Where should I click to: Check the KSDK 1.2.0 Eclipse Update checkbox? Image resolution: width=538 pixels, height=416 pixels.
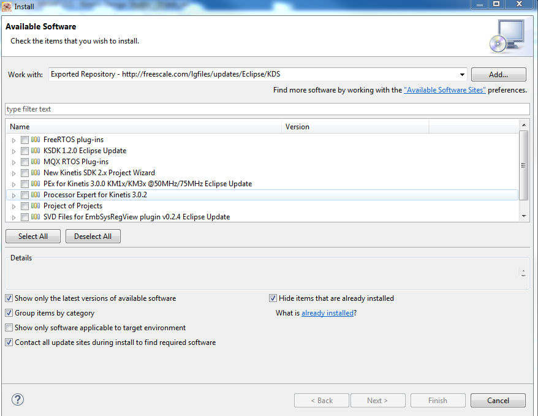[x=25, y=151]
